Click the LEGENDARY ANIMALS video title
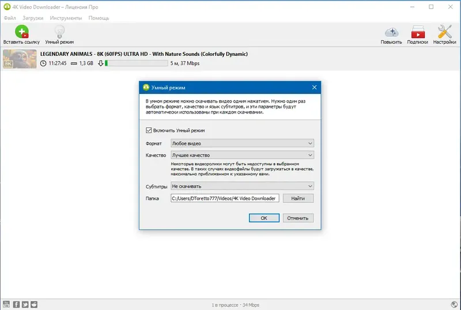This screenshot has width=461, height=310. point(144,54)
